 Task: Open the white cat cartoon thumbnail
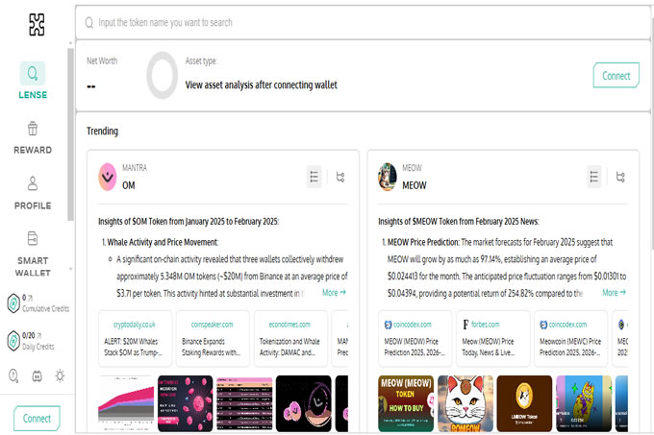pos(465,403)
